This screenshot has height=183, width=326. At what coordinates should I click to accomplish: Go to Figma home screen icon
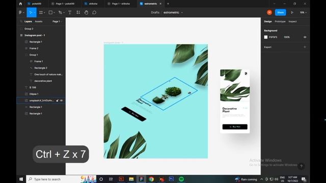tap(20, 4)
